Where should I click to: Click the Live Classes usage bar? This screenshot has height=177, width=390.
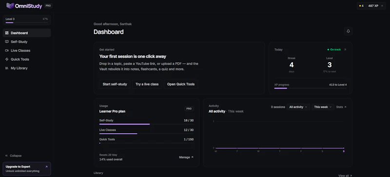coord(147,134)
